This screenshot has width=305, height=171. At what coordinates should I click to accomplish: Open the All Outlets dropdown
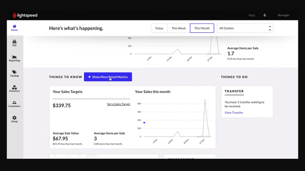[245, 28]
